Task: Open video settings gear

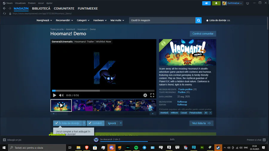Action: click(145, 95)
